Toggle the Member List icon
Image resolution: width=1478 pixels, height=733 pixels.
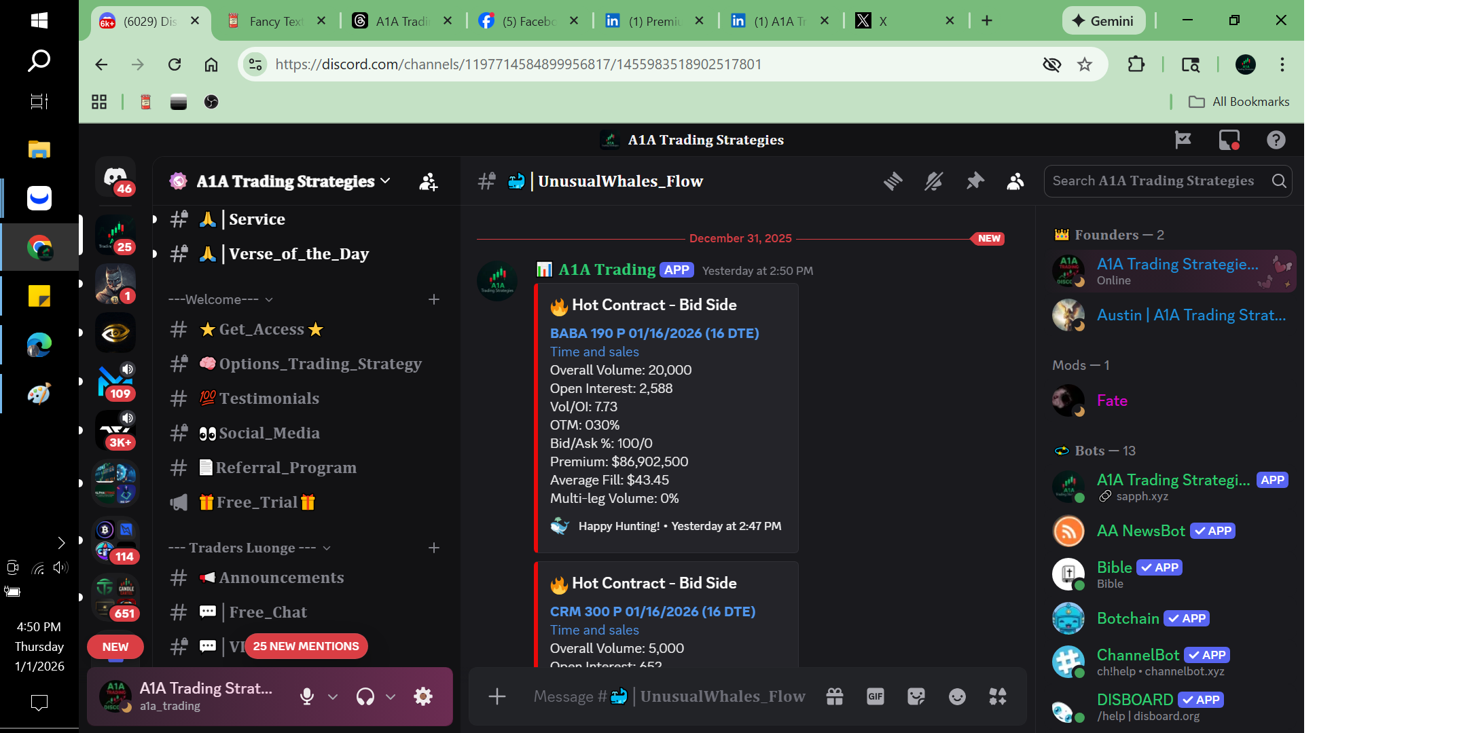(x=1015, y=181)
